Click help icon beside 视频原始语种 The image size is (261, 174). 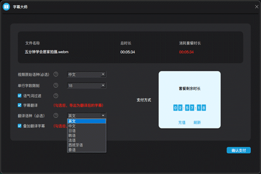point(56,74)
